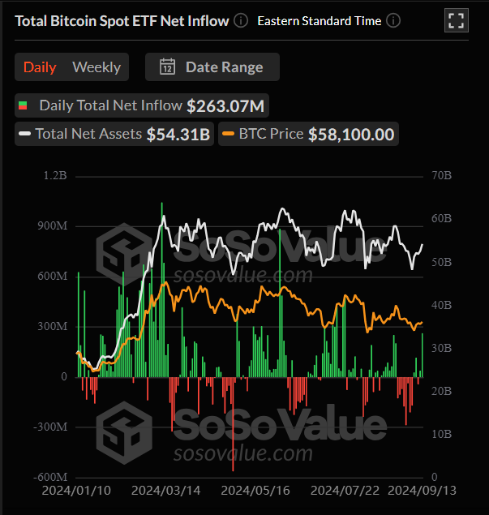489x515 pixels.
Task: Click the $54.31B total net assets value
Action: click(178, 135)
